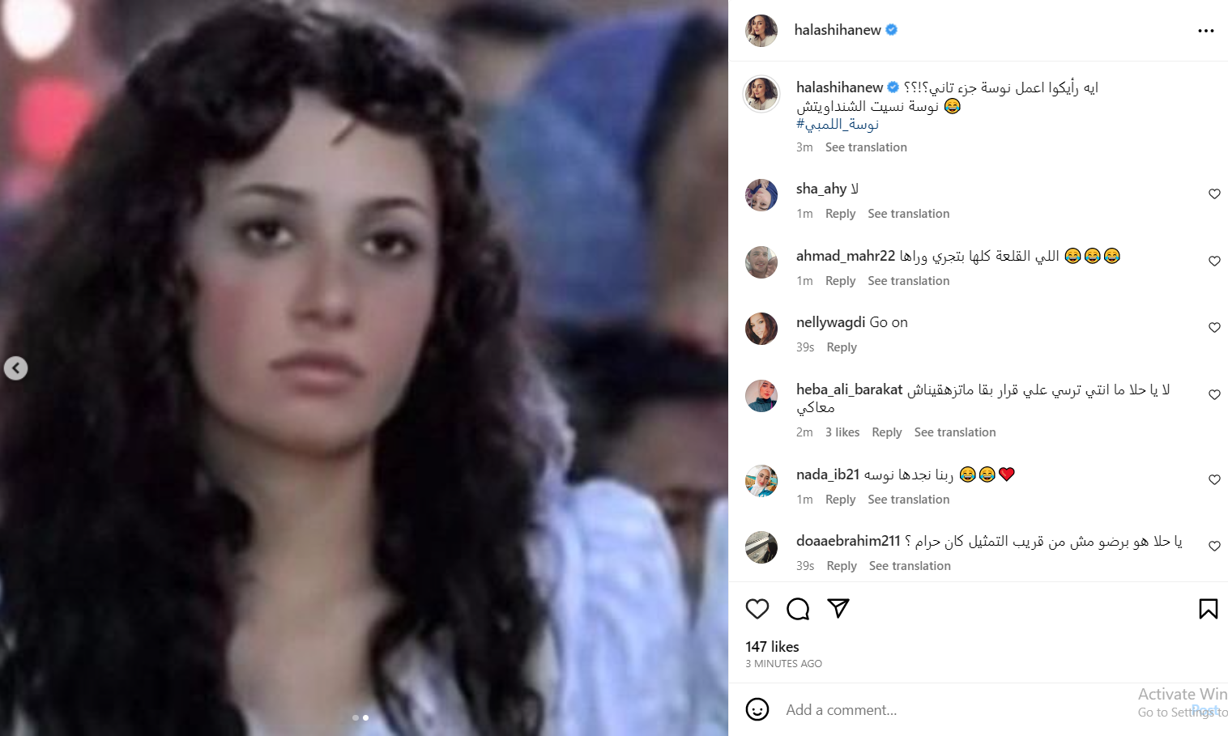The height and width of the screenshot is (736, 1228).
Task: Show the caption's See translation
Action: 866,147
